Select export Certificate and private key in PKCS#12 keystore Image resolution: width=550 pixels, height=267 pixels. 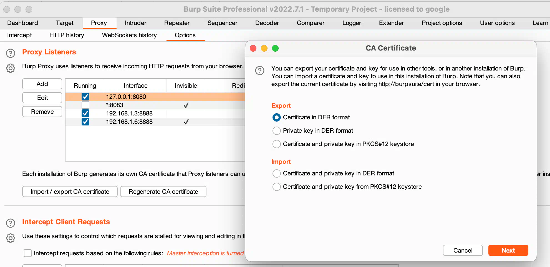tap(276, 144)
